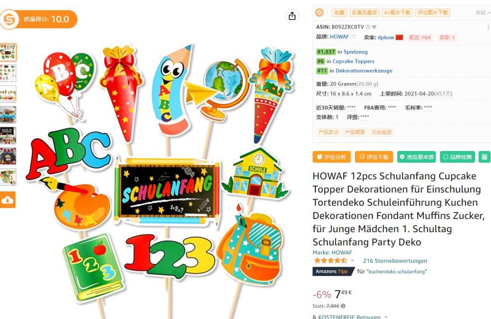
Task: Open the three-dot options menu
Action: coord(488,27)
